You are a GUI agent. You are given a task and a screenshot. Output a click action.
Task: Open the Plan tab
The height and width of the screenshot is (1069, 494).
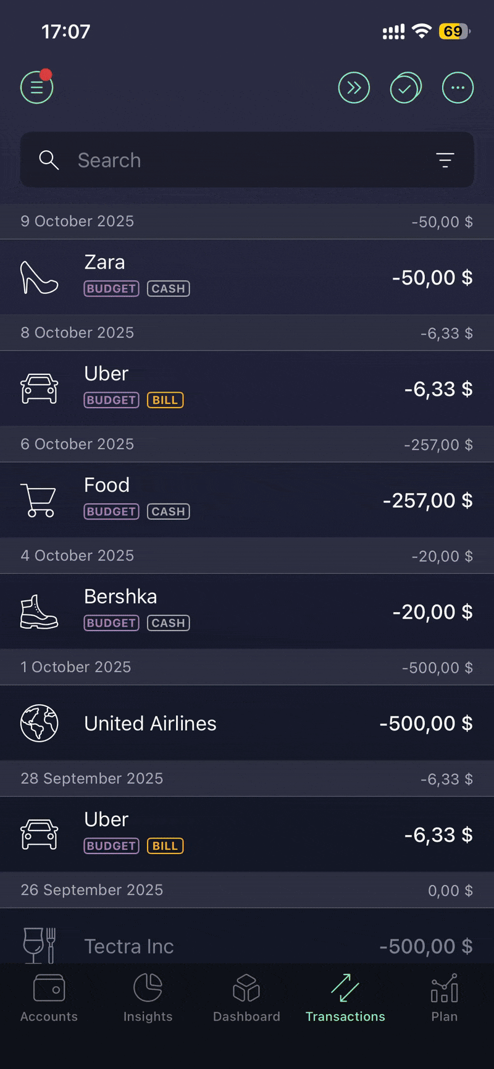[444, 998]
